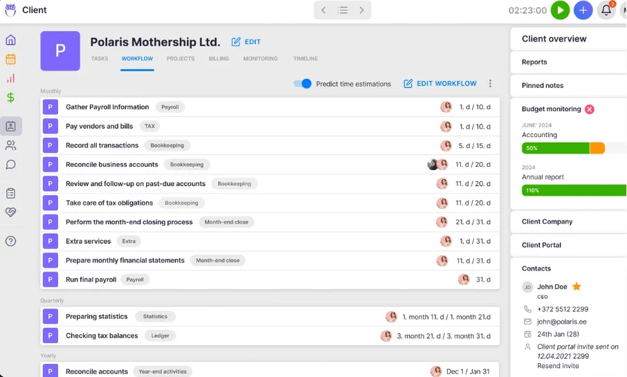The image size is (627, 377).
Task: Open Perform the month-end closing process task
Action: 270,222
